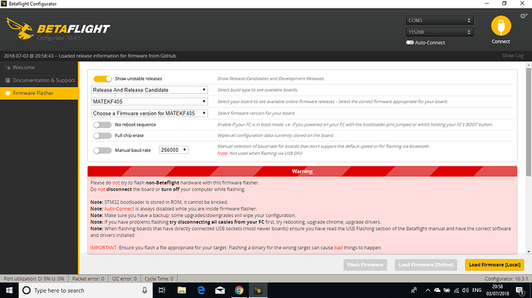Image resolution: width=532 pixels, height=298 pixels.
Task: Open Google Chrome from the taskbar
Action: [239, 290]
